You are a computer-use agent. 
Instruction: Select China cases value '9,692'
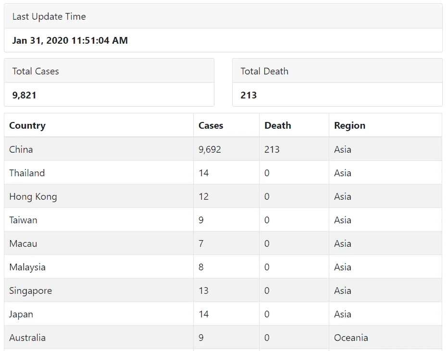(x=210, y=149)
